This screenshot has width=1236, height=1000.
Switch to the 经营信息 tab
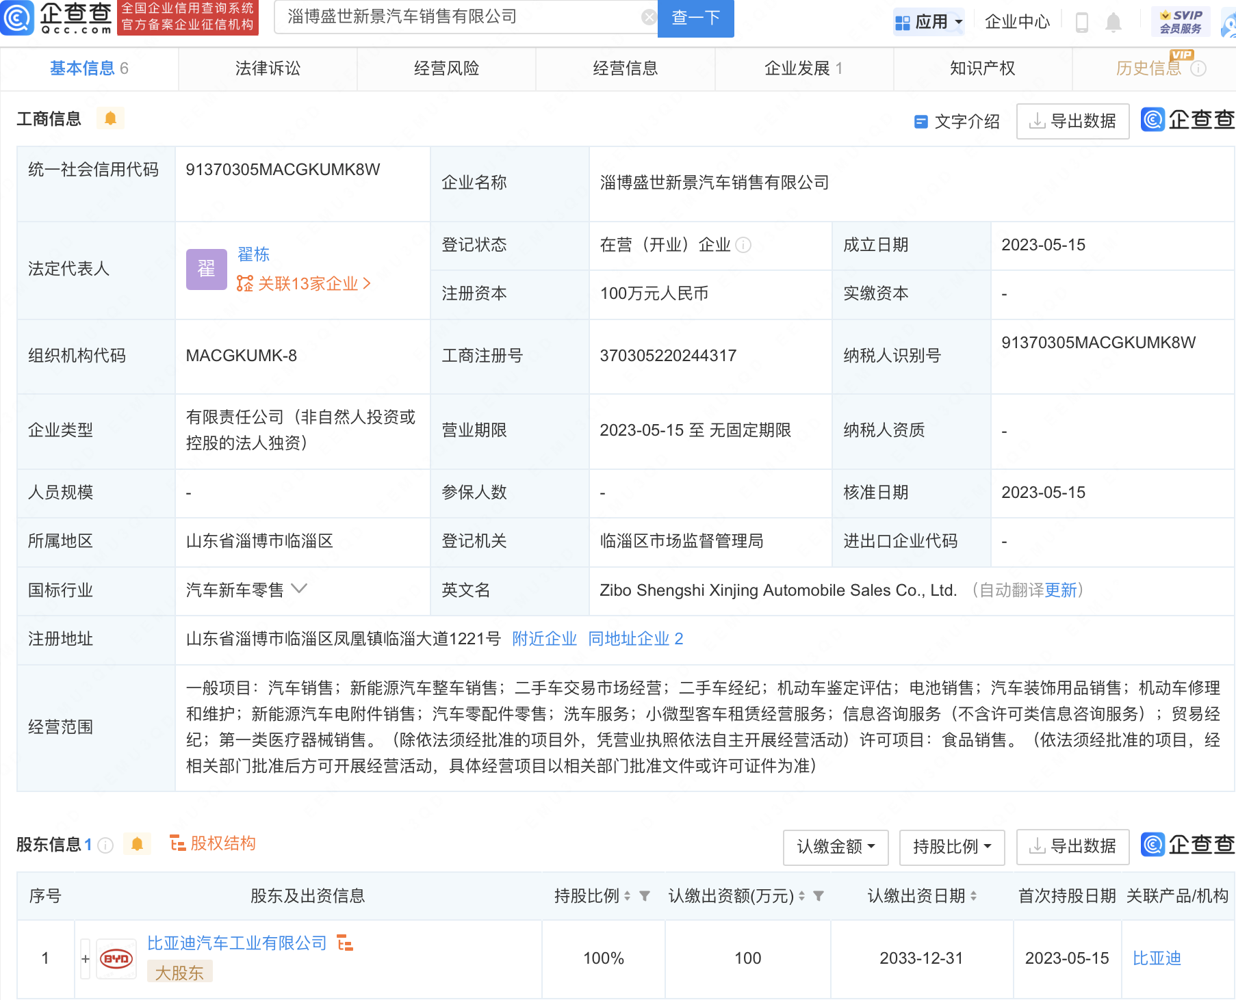coord(626,68)
